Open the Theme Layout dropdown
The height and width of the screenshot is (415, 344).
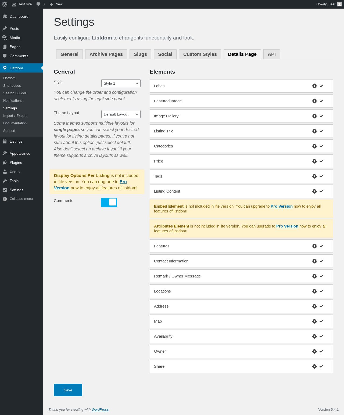[121, 114]
